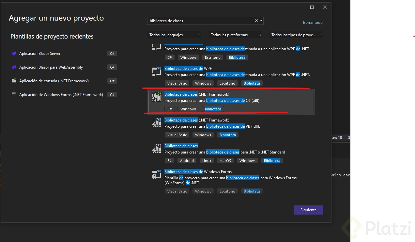Click the Blazor WebAssembly application icon
The height and width of the screenshot is (242, 415).
[14, 67]
